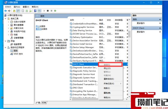Click the Up one level toolbar icon
The height and width of the screenshot is (109, 168).
[14, 11]
